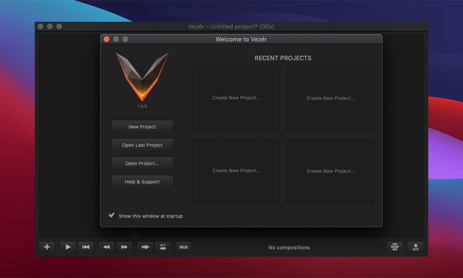The height and width of the screenshot is (278, 463).
Task: Click the add composition plus button
Action: [47, 247]
